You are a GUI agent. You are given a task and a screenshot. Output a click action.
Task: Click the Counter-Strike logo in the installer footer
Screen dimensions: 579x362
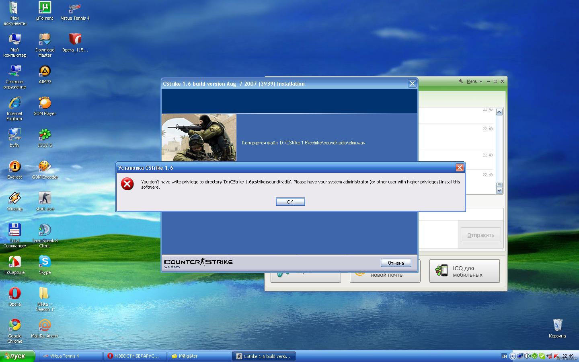[198, 263]
